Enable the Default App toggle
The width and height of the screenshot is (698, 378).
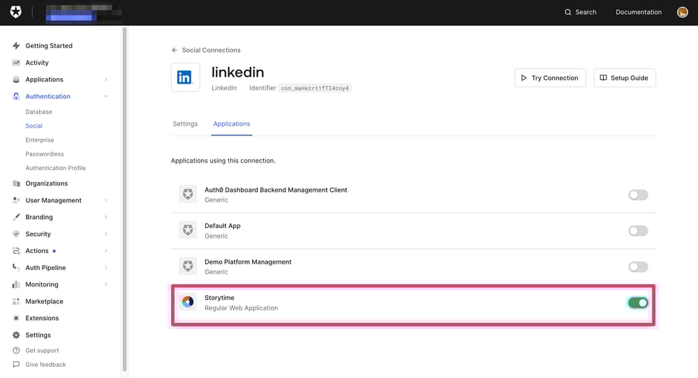coord(638,231)
